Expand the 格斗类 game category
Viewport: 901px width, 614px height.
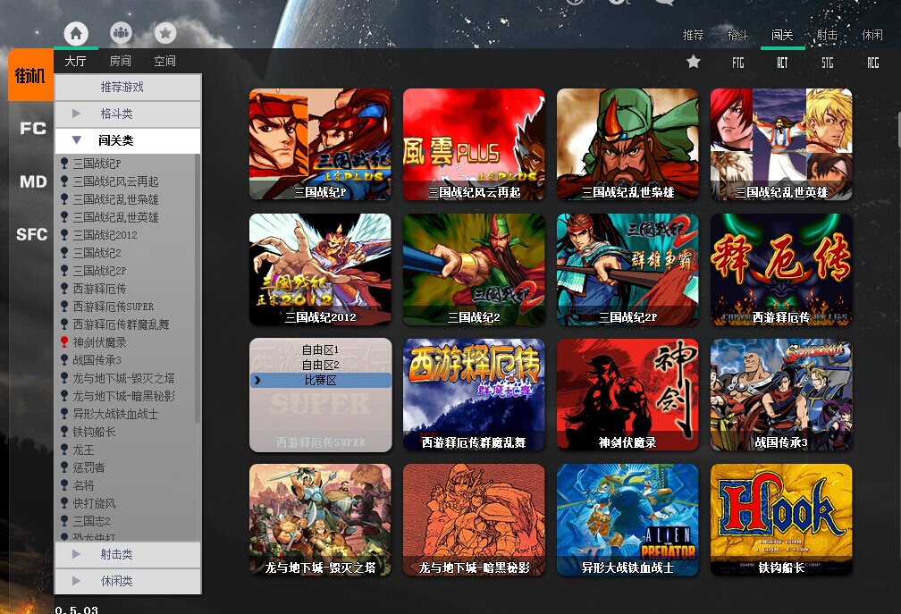pos(127,114)
